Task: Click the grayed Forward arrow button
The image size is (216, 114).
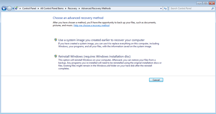Action: pos(9,8)
